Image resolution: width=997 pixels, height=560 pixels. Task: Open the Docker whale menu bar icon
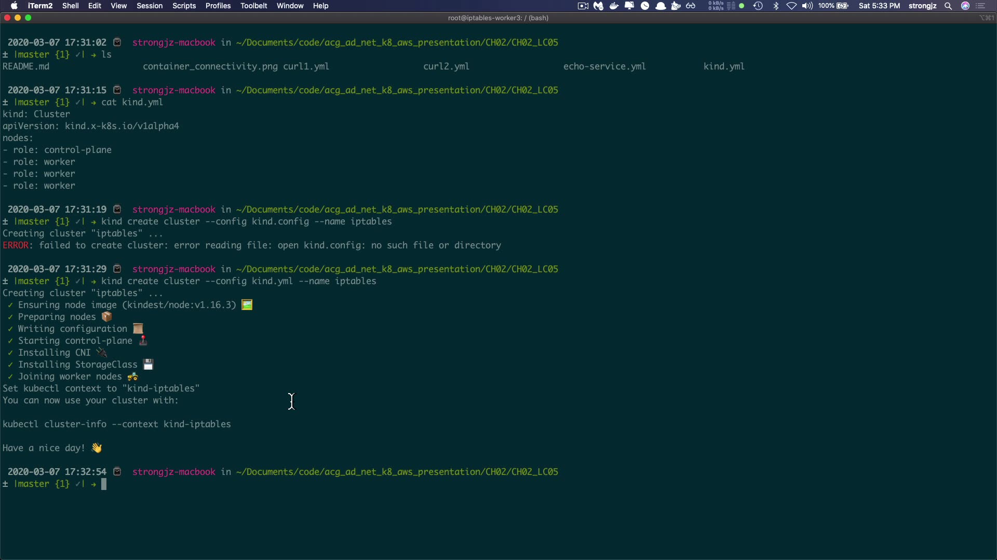coord(614,6)
